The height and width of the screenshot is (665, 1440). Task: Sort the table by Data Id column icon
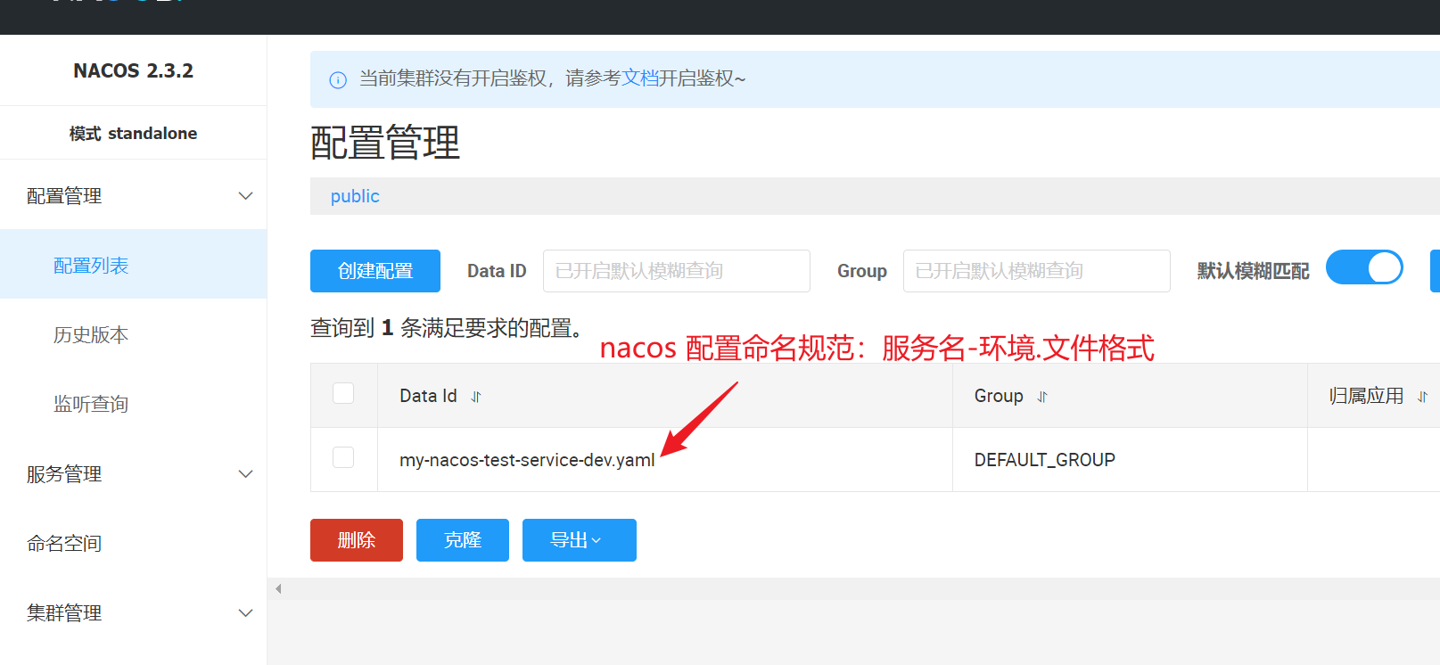point(476,397)
